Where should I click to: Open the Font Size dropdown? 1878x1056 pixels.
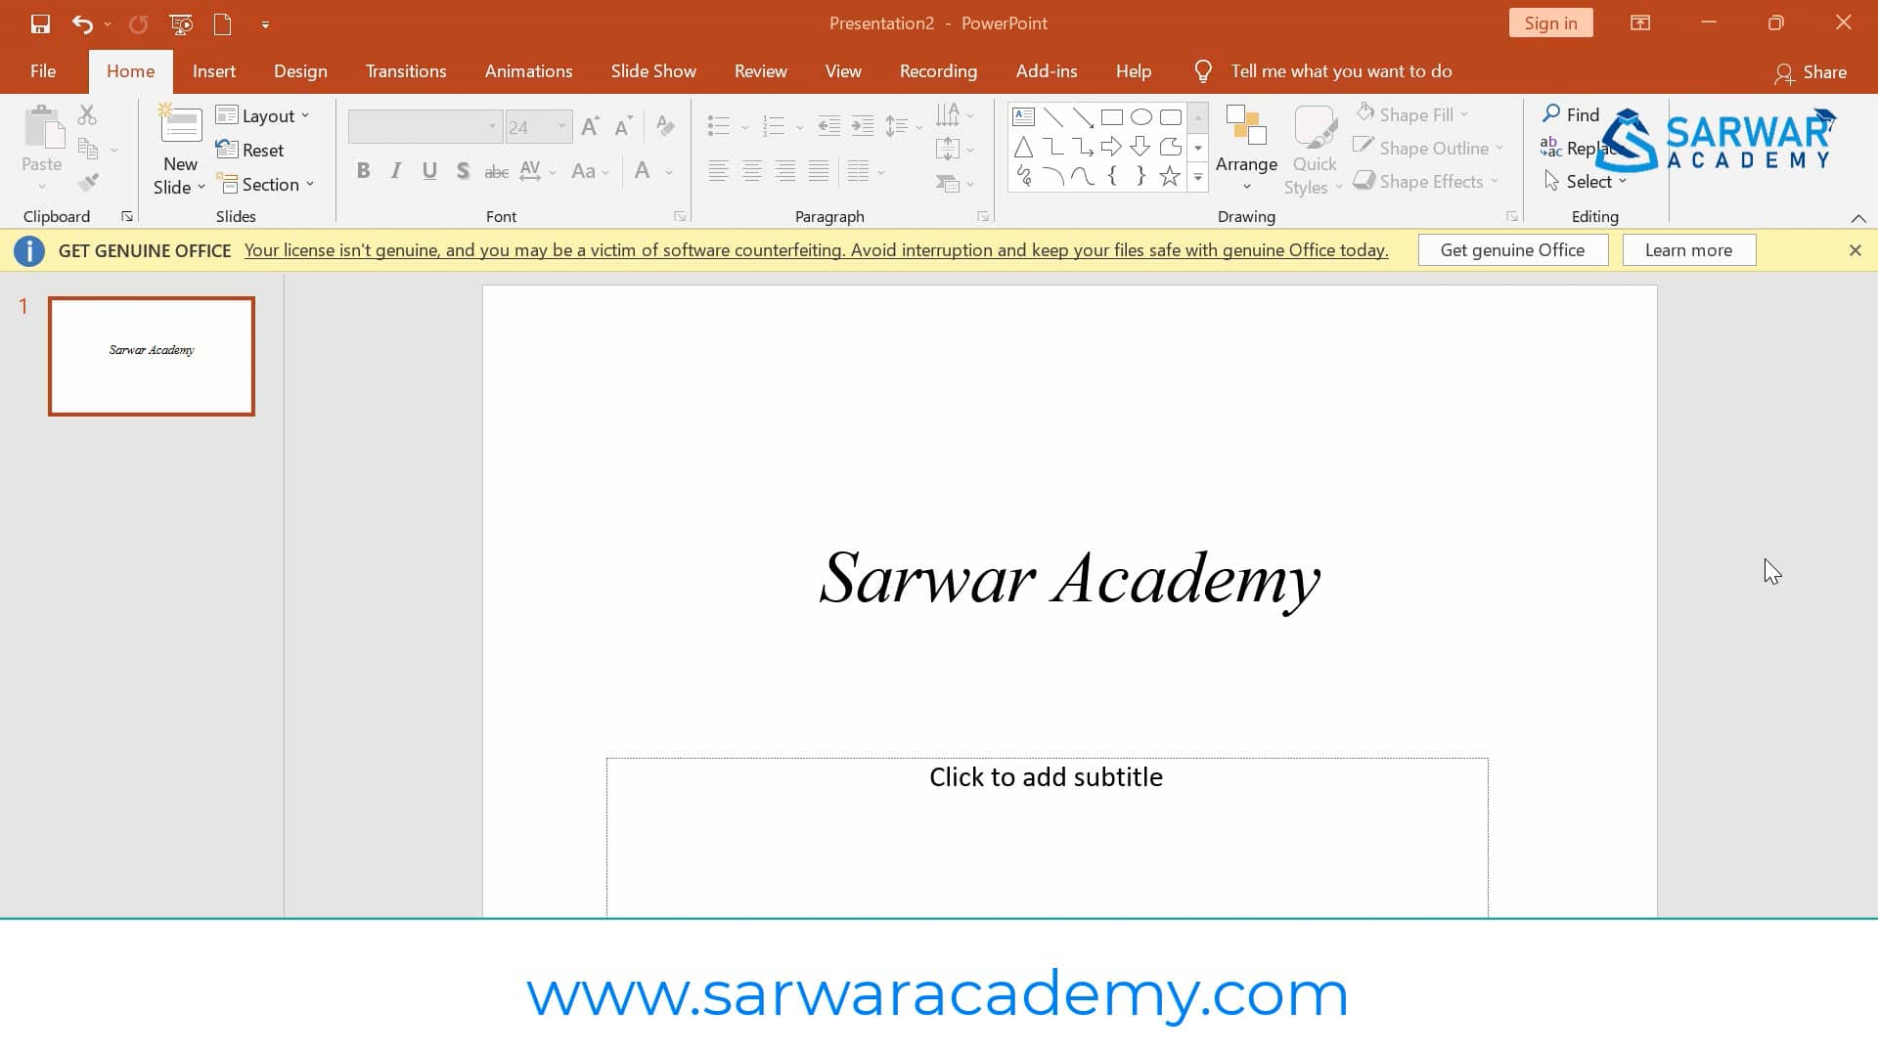[x=559, y=127]
